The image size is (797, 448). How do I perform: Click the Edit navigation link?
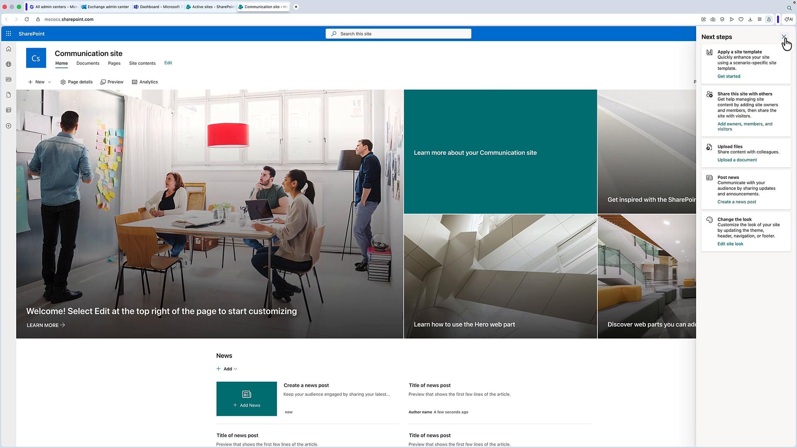click(x=168, y=63)
